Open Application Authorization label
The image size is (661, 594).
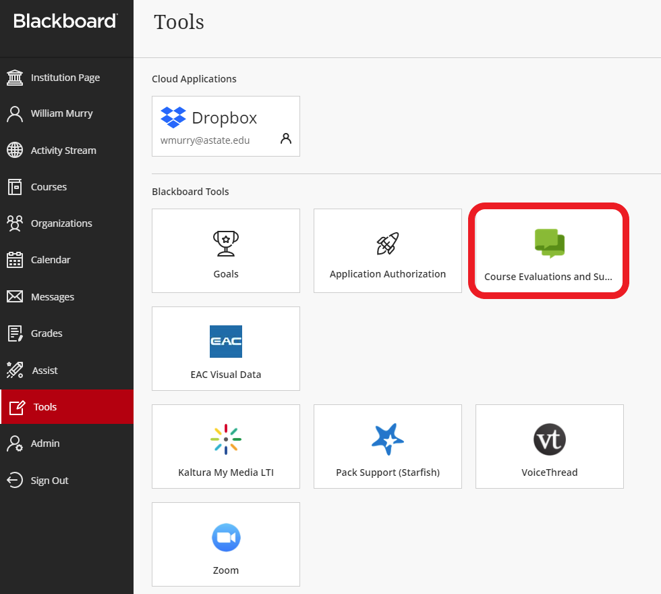point(387,274)
